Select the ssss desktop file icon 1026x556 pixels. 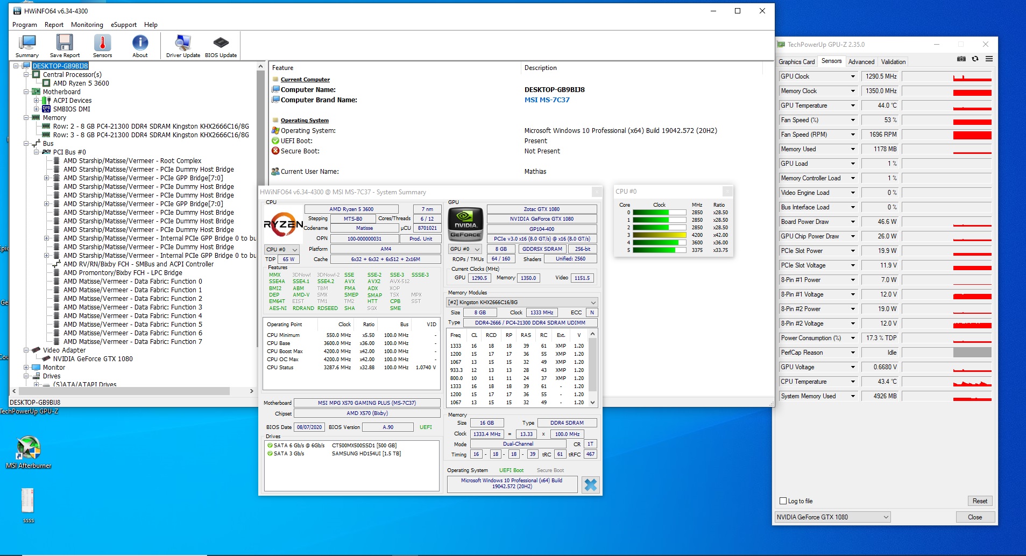(27, 501)
